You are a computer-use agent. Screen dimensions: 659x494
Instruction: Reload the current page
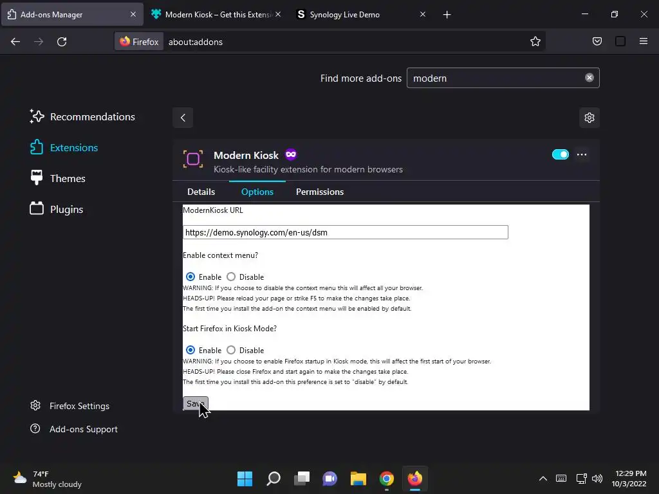click(x=62, y=42)
